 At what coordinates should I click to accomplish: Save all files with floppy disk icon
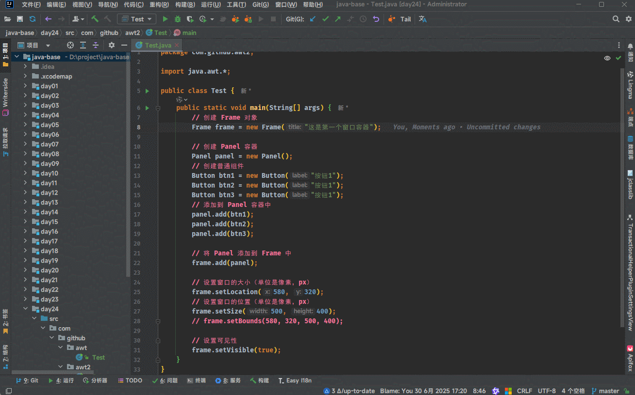[20, 19]
